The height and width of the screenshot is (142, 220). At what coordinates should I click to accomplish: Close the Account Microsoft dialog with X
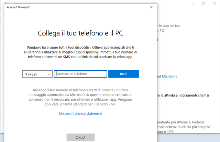151,7
